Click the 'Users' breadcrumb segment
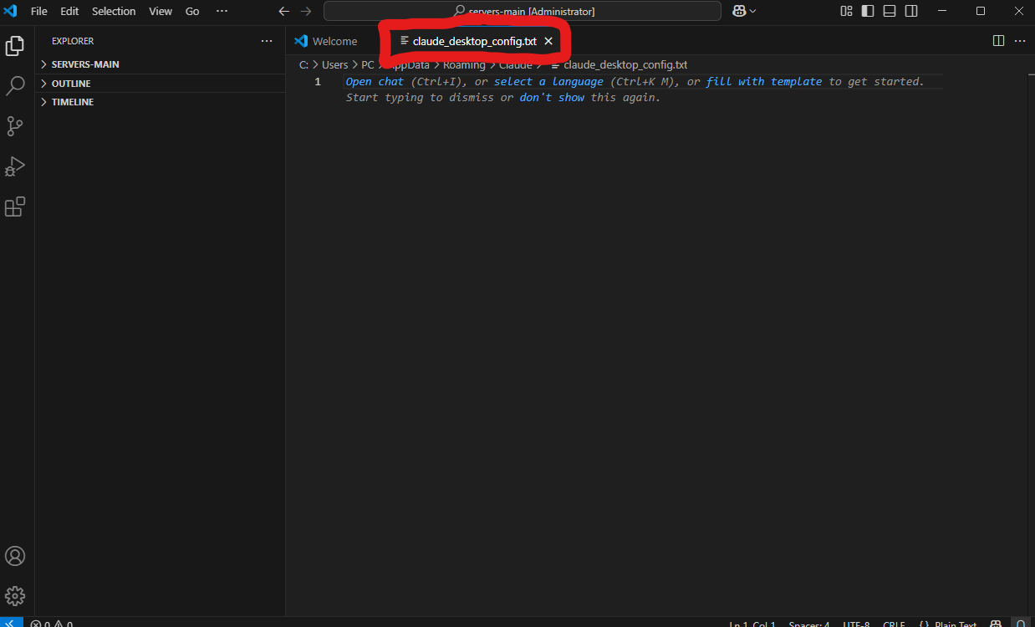Image resolution: width=1035 pixels, height=627 pixels. (335, 64)
